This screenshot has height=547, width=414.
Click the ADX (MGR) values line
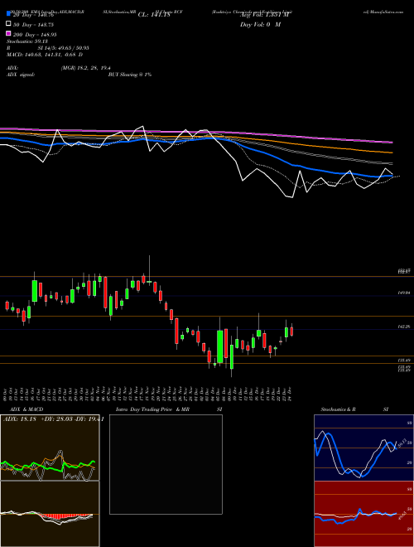pyautogui.click(x=59, y=68)
